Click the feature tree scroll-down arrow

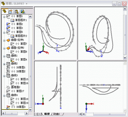point(30,110)
